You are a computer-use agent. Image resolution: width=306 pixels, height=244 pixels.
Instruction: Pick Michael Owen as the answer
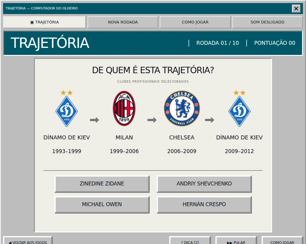102,205
